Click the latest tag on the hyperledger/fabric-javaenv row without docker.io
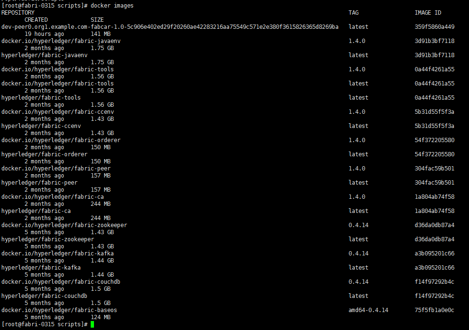This screenshot has width=469, height=330. pos(358,55)
